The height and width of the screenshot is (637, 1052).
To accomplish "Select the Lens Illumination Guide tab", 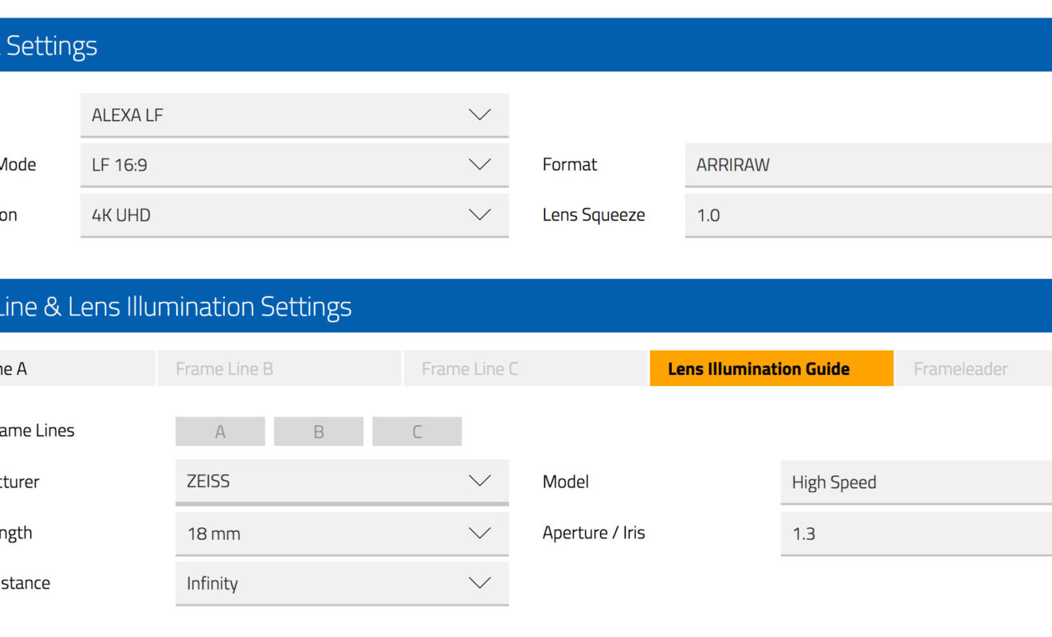I will 771,369.
